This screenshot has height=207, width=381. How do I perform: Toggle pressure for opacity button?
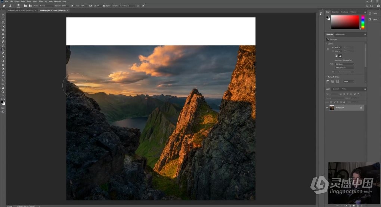(x=72, y=6)
